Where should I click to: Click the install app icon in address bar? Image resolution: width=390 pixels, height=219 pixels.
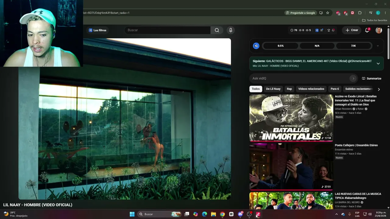[321, 13]
